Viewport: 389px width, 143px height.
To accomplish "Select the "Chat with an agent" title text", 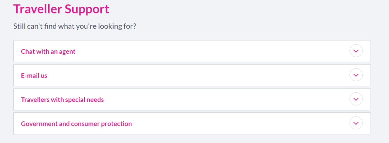I will click(48, 51).
